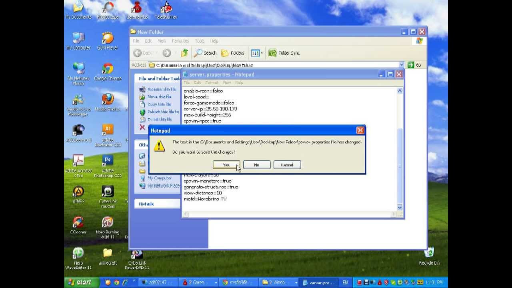Viewport: 512px width, 288px height.
Task: Expand the address bar dropdown arrow
Action: click(401, 65)
